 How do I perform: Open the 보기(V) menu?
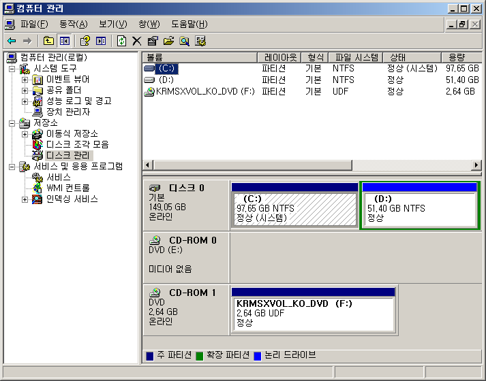pyautogui.click(x=113, y=24)
